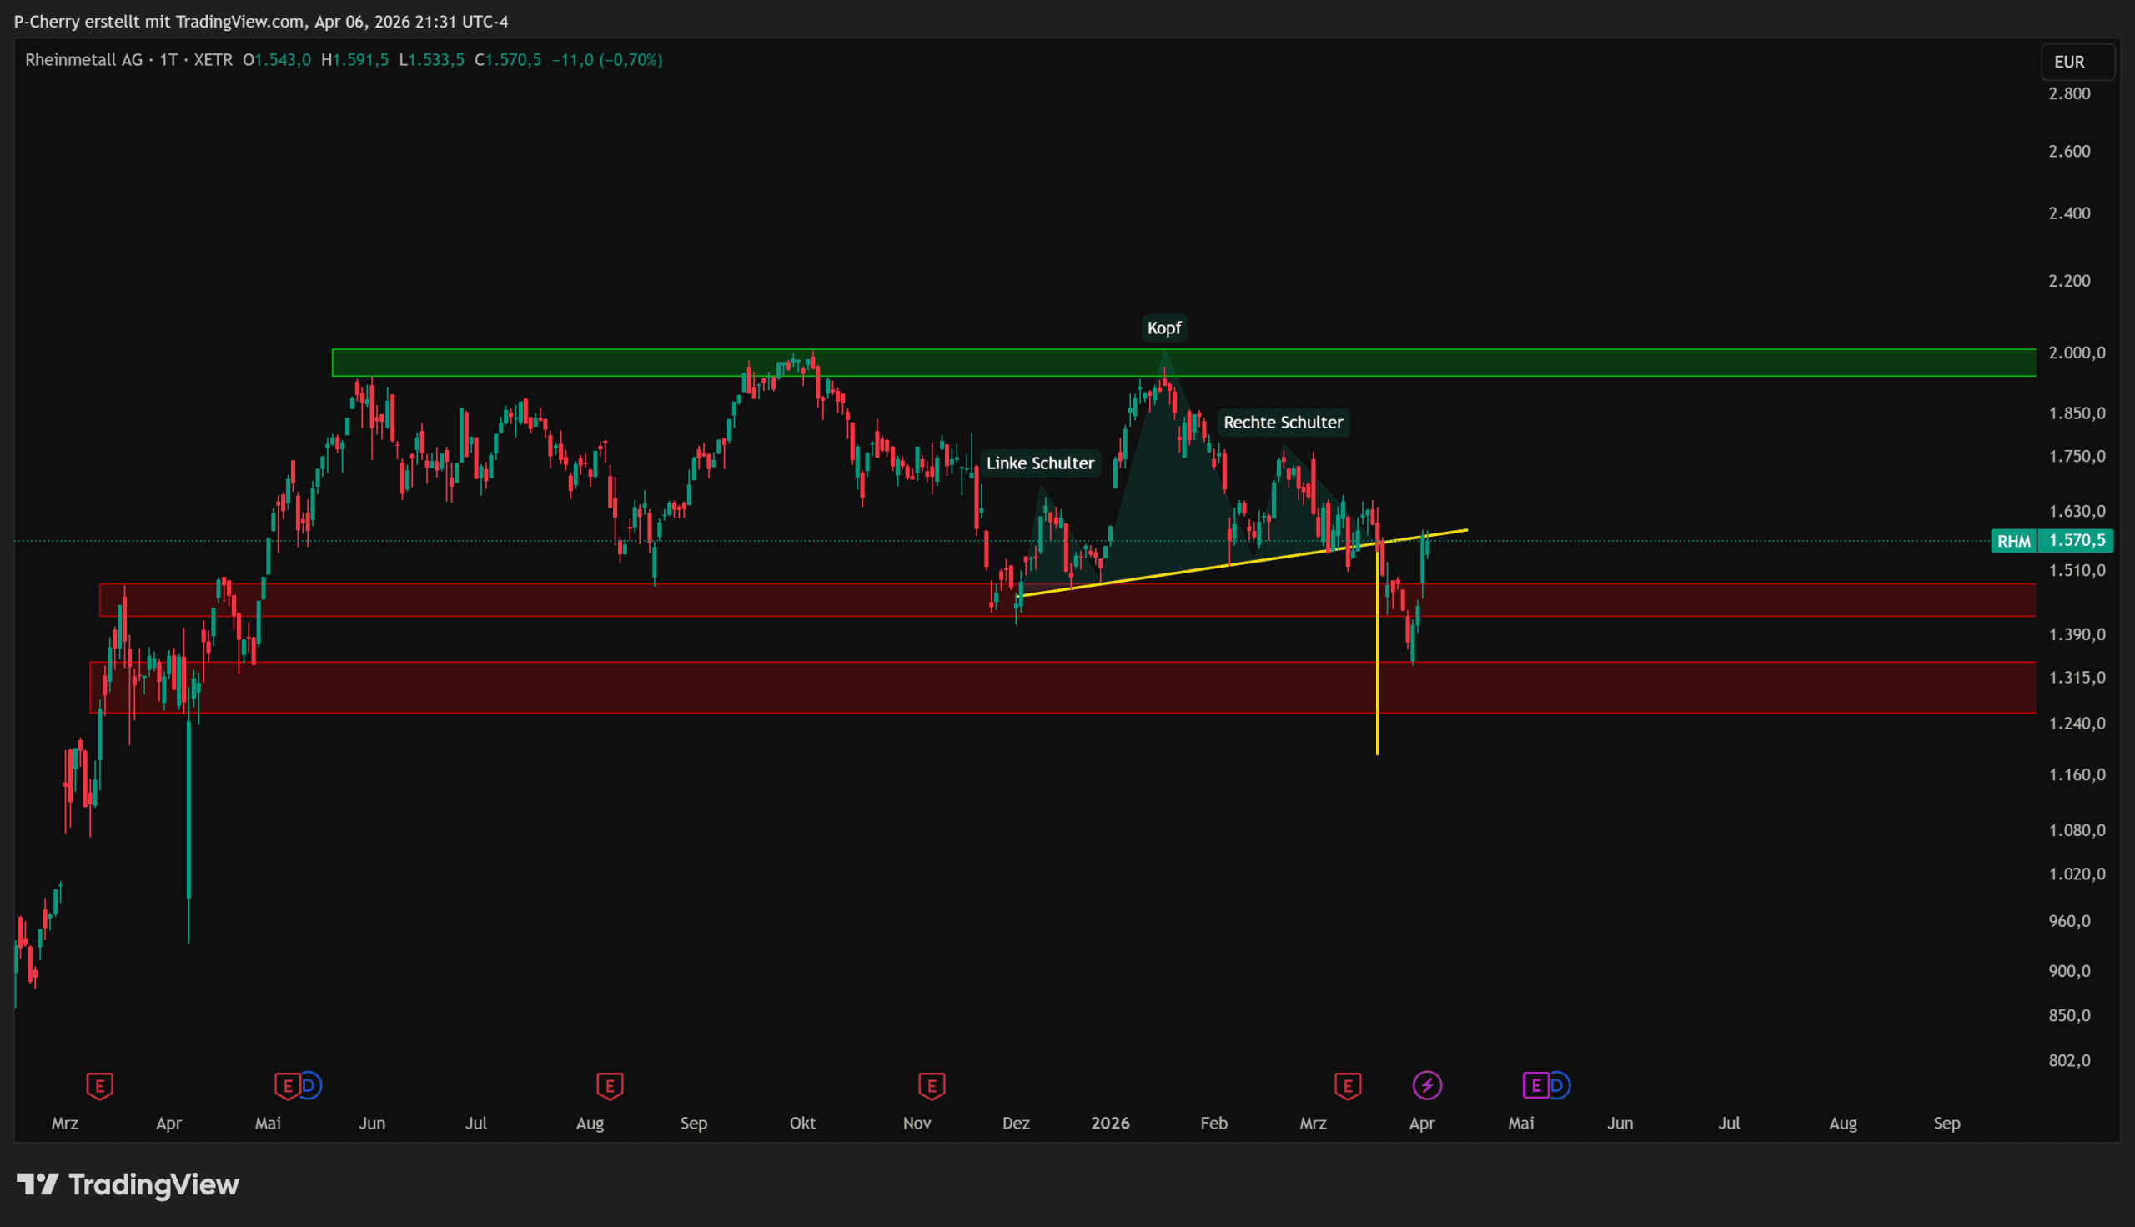Screen dimensions: 2135x1227
Task: Select the Rechte Schulter label
Action: point(1282,423)
